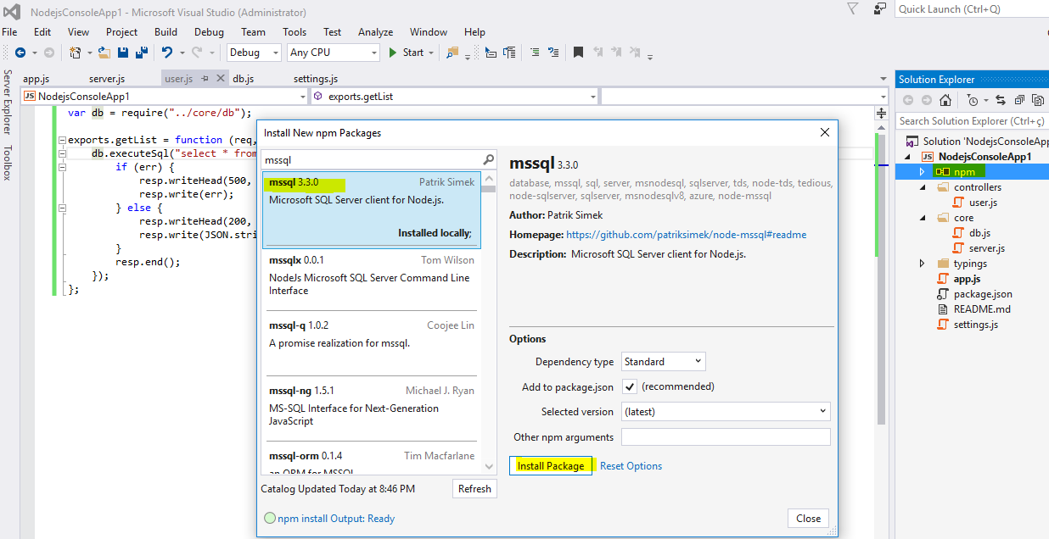Collapse the exports.getList function outline

tap(62, 140)
